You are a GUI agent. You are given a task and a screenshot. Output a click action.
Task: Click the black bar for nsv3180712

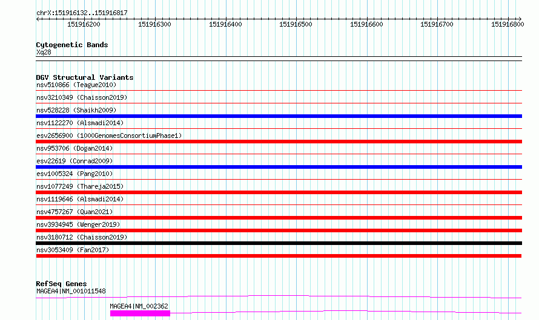279,243
